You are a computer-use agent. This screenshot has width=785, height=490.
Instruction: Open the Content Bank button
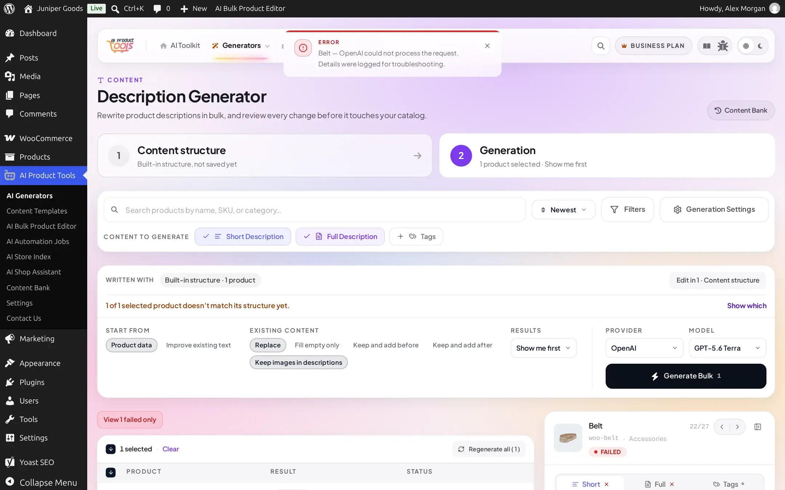point(741,110)
